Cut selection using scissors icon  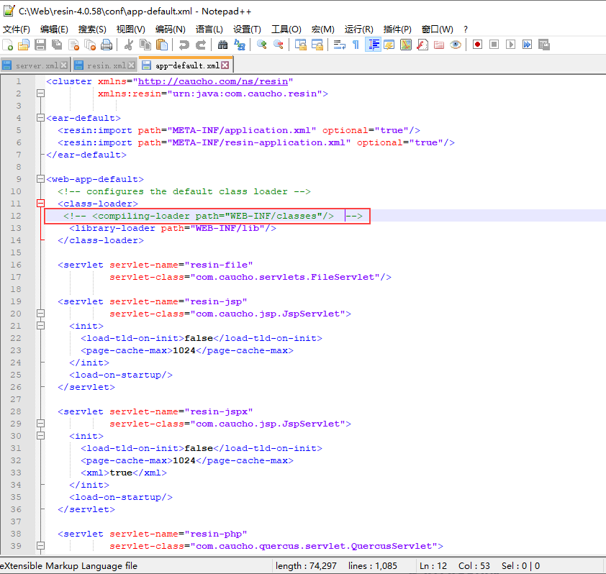(x=128, y=45)
